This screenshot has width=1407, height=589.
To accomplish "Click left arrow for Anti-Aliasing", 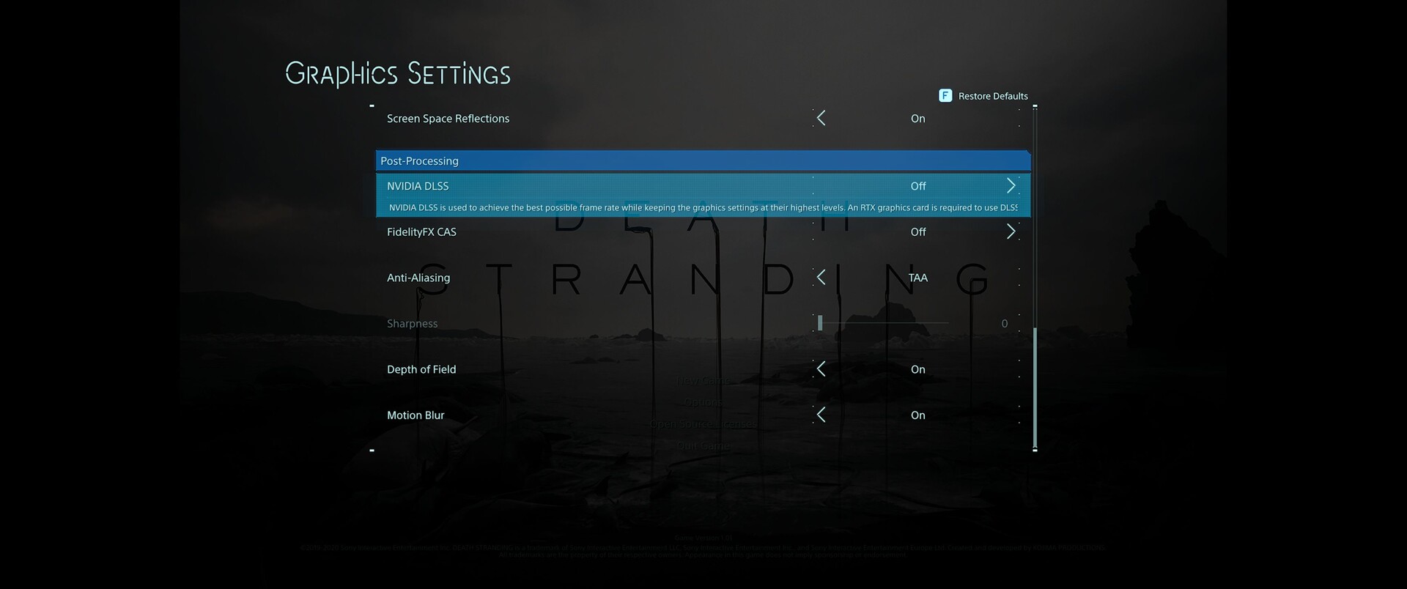I will tap(821, 277).
